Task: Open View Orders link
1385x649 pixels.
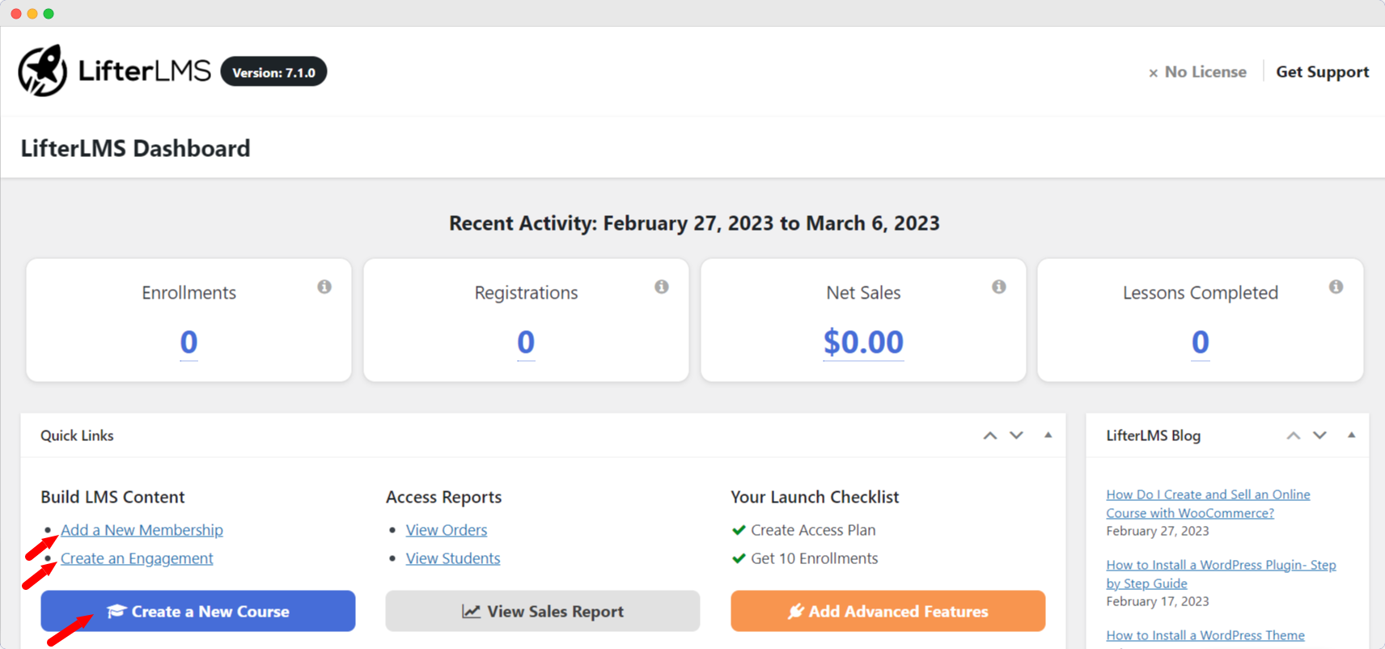Action: (x=447, y=530)
